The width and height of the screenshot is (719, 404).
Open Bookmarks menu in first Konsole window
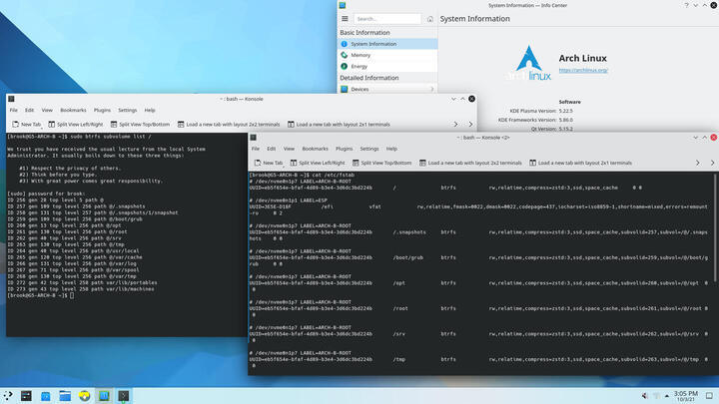(73, 111)
